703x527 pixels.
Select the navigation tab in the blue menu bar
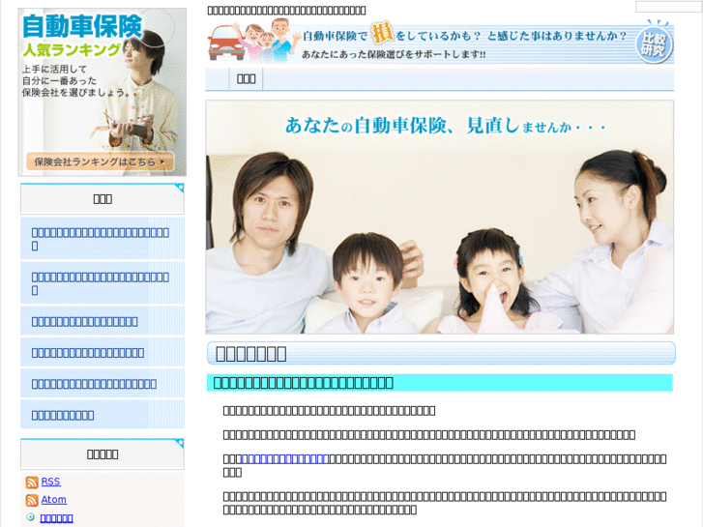(x=246, y=79)
